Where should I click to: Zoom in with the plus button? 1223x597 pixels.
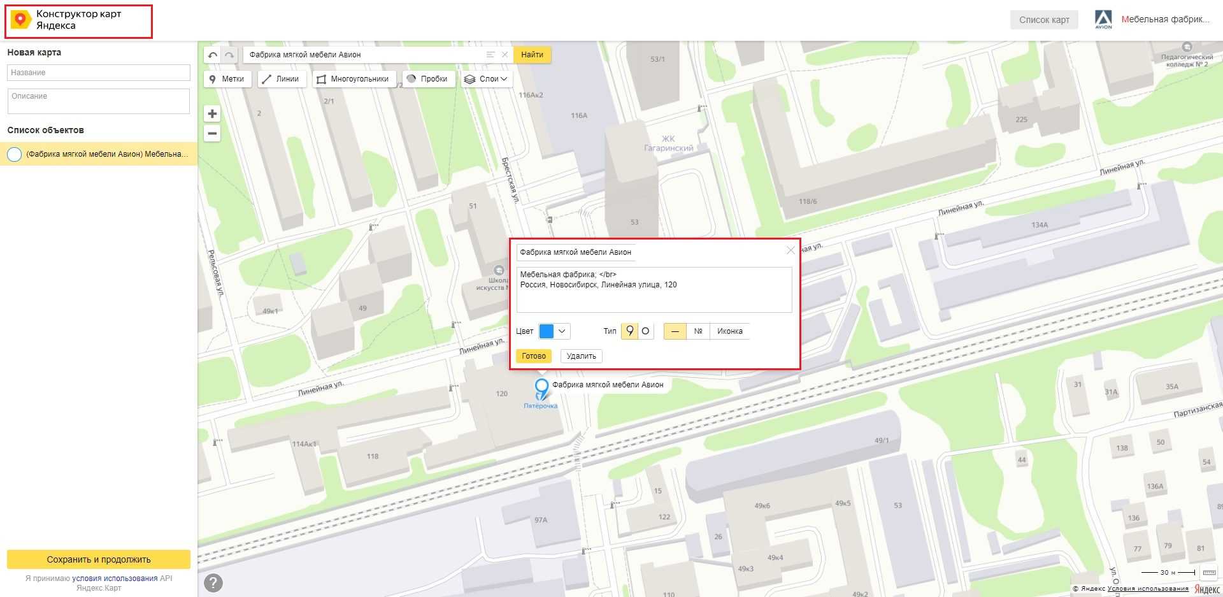212,114
